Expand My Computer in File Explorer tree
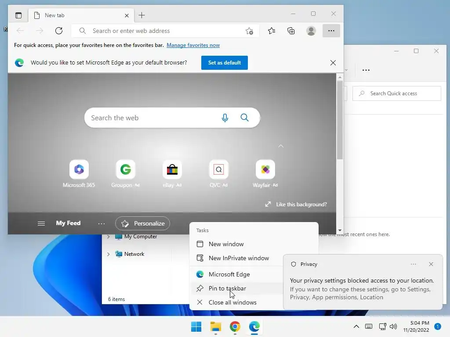 [x=108, y=237]
